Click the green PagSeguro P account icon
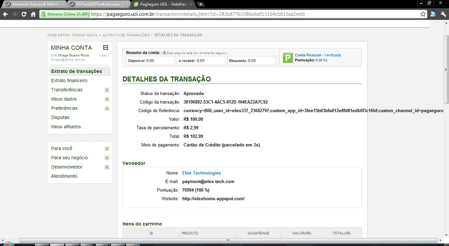Screen dimensions: 449x246 [x=287, y=58]
